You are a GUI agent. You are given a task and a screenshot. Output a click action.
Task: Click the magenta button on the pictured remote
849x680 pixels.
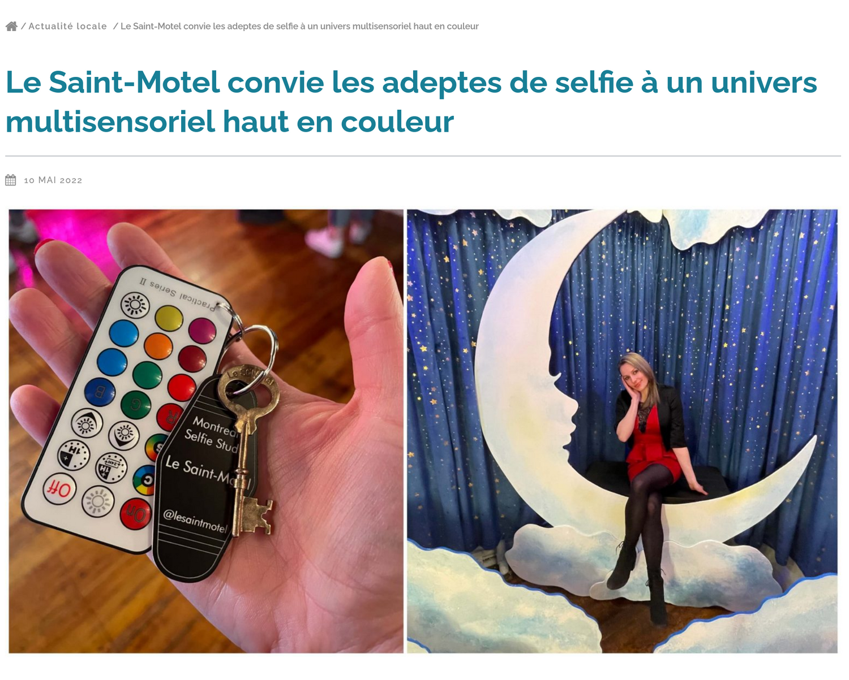(202, 331)
